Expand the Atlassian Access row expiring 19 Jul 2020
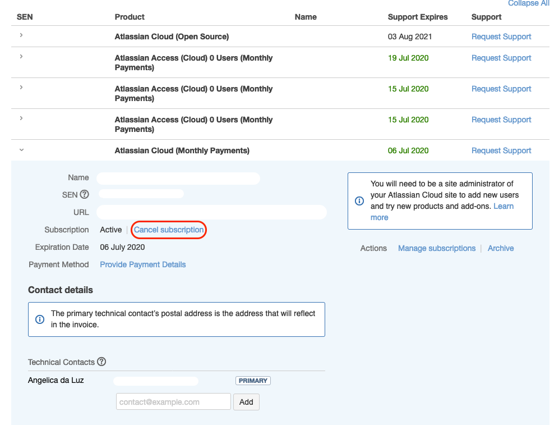Viewport: 559px width, 425px height. point(21,56)
